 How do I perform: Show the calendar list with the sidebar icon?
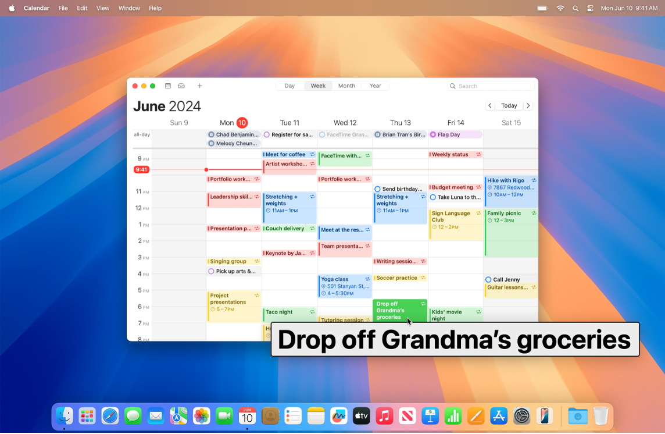[x=168, y=86]
